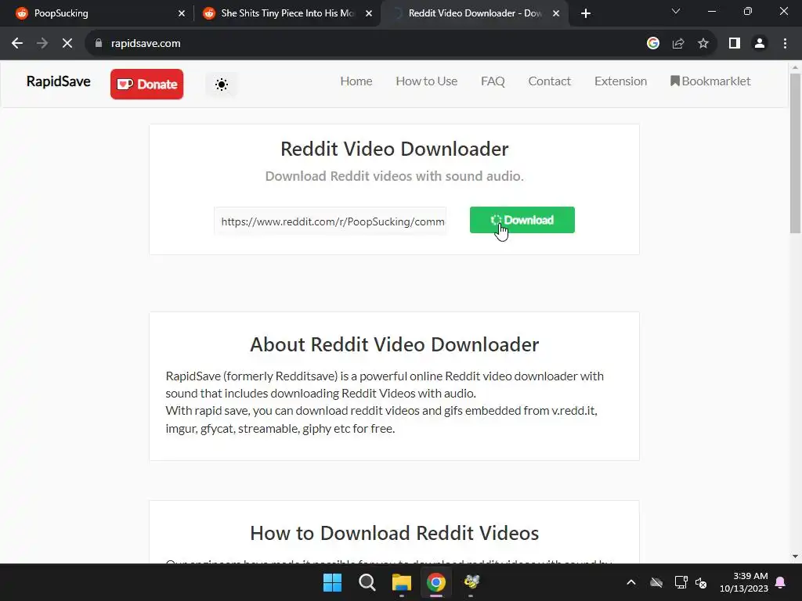Close the Reddit Video Downloader tab

556,13
